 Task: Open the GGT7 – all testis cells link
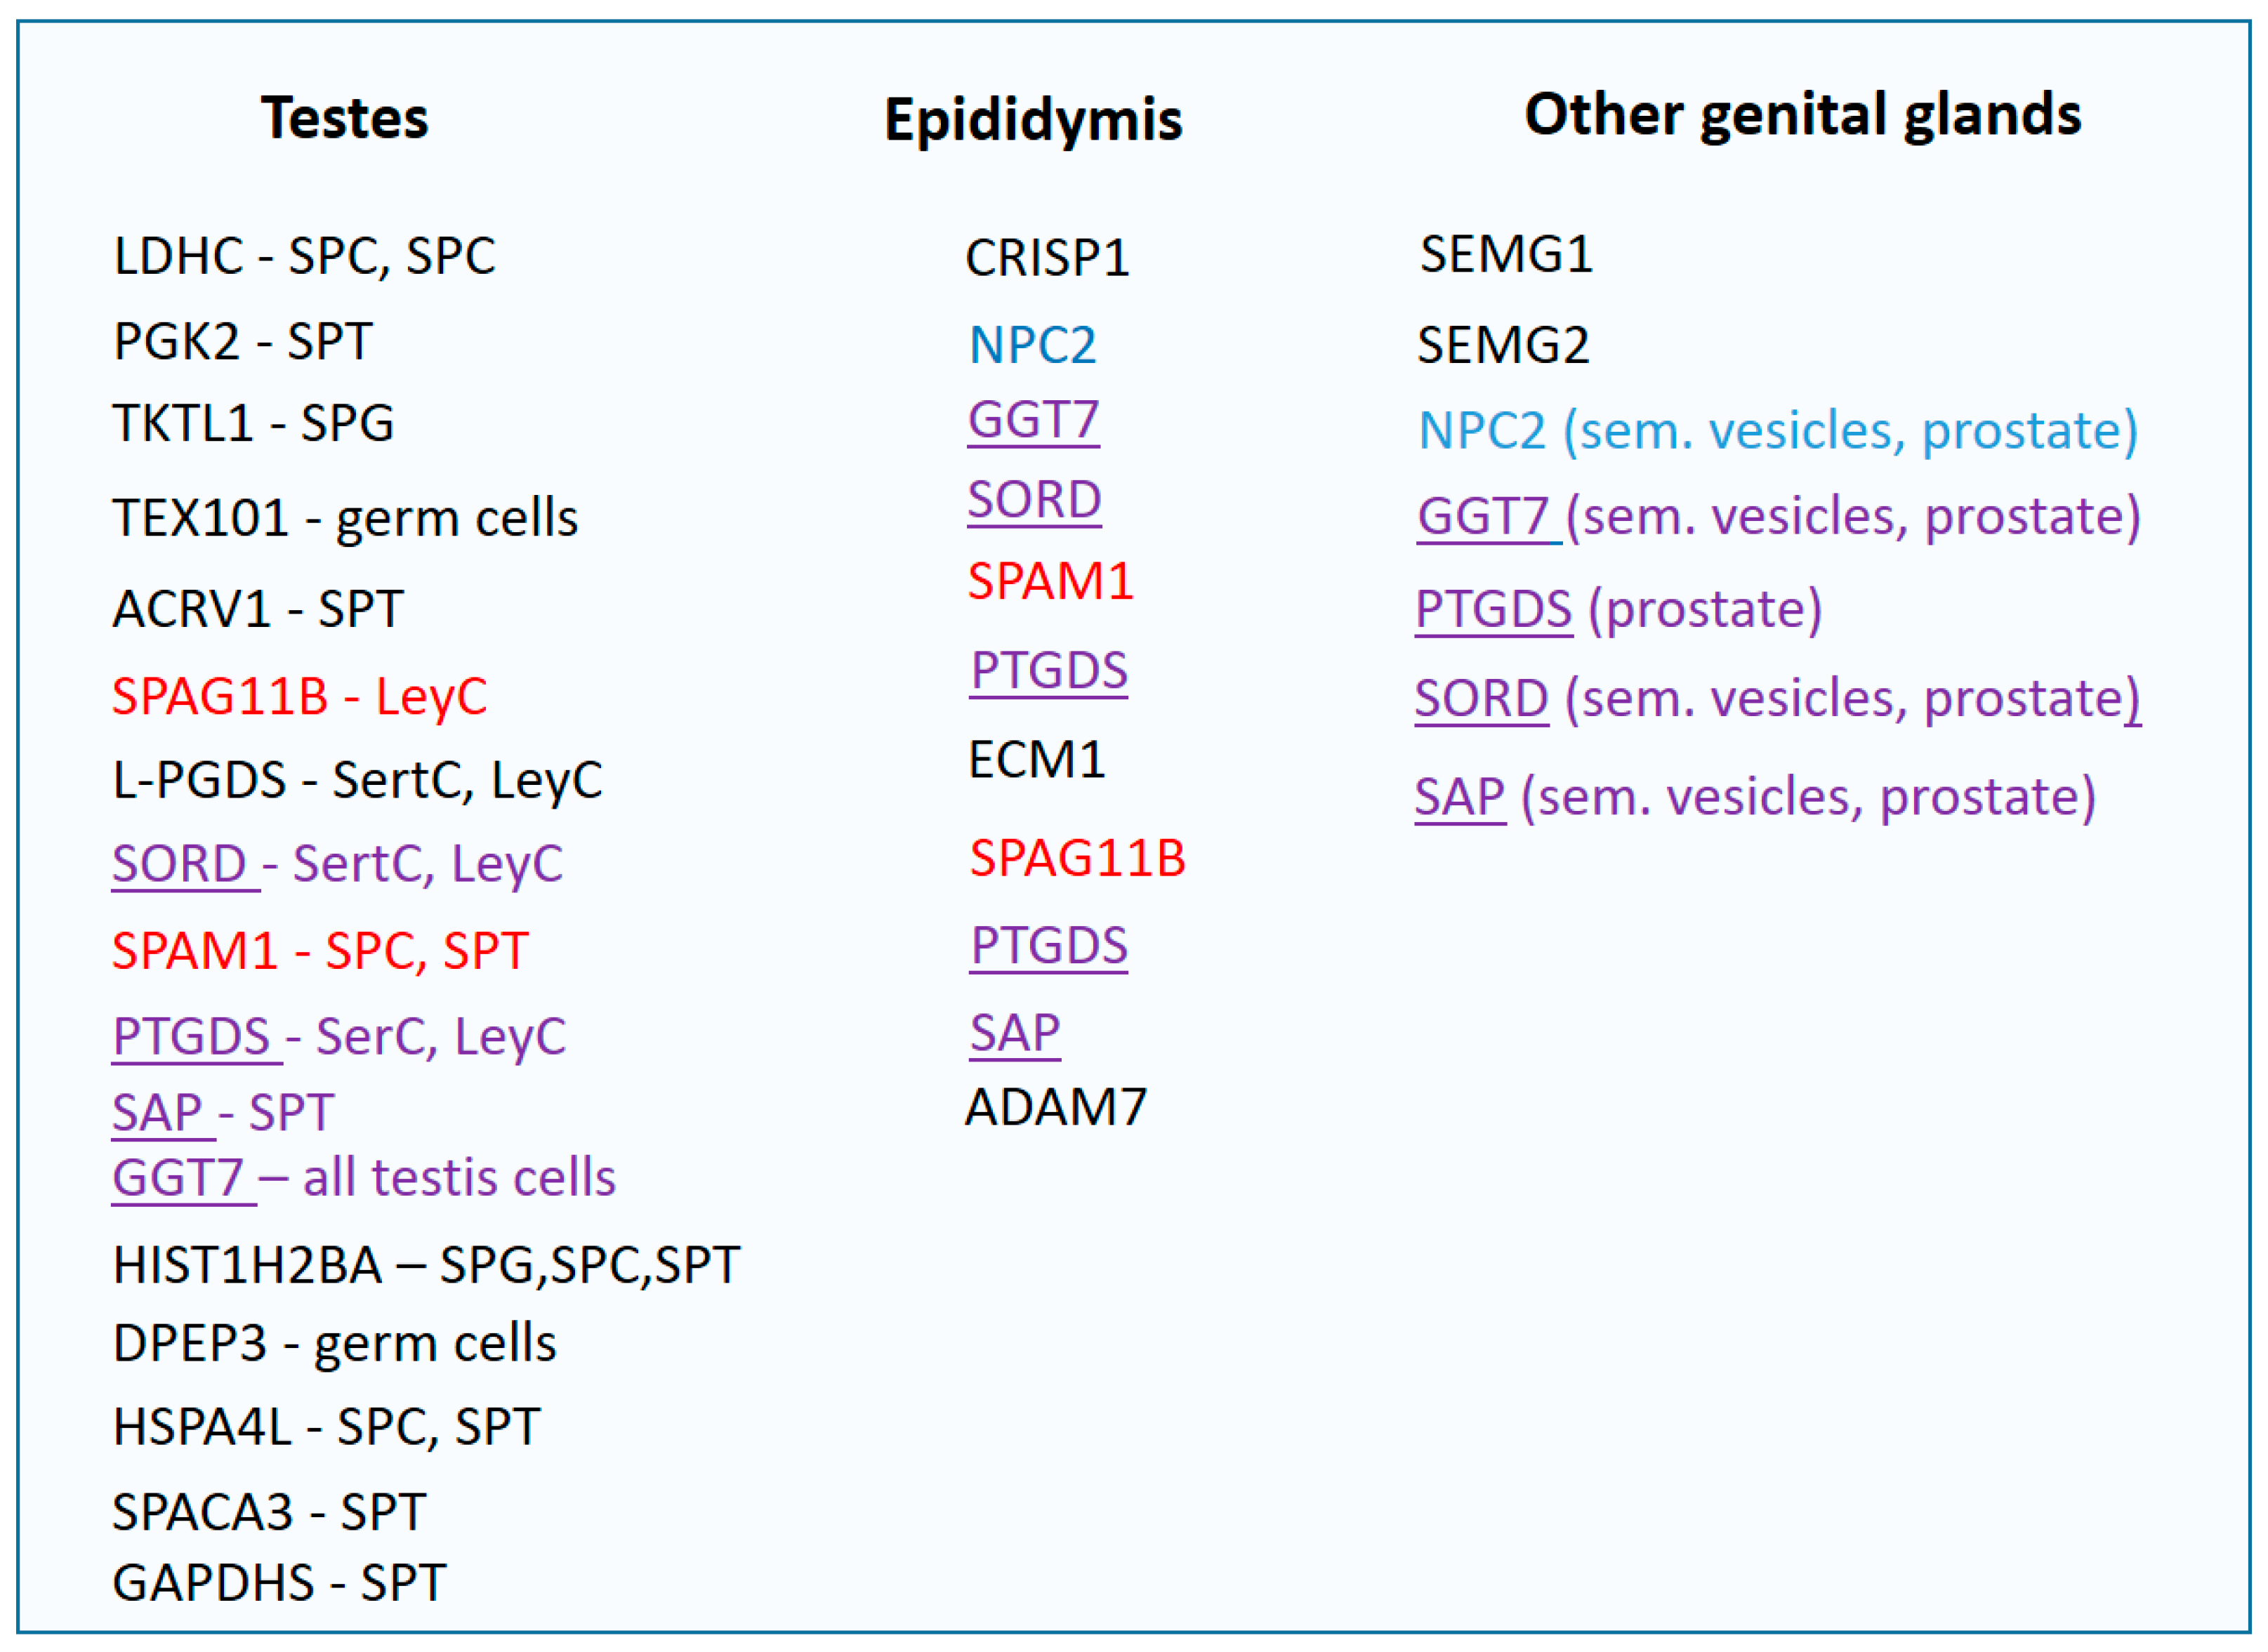tap(178, 1177)
